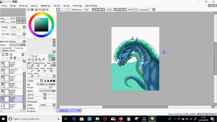Pick the Hand tool
The image size is (217, 122).
pos(40,60)
